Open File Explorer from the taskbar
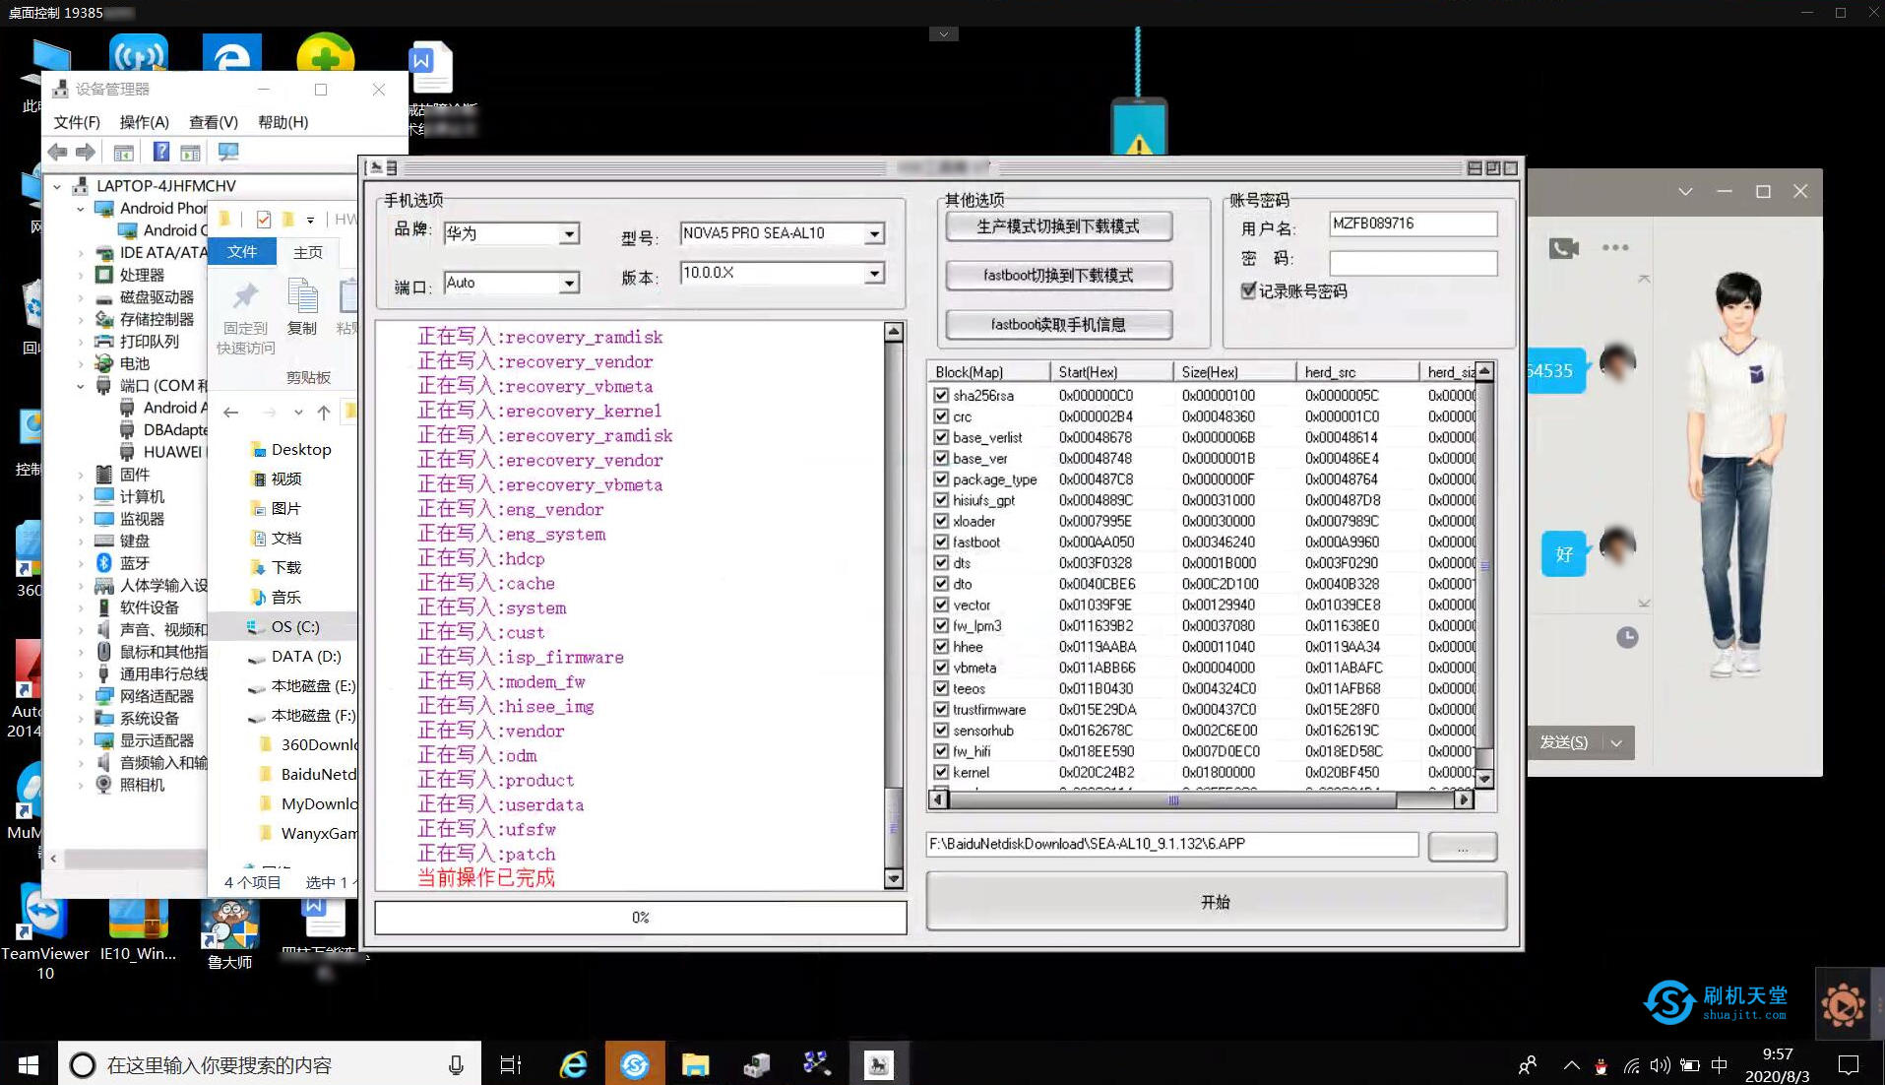 [x=695, y=1064]
